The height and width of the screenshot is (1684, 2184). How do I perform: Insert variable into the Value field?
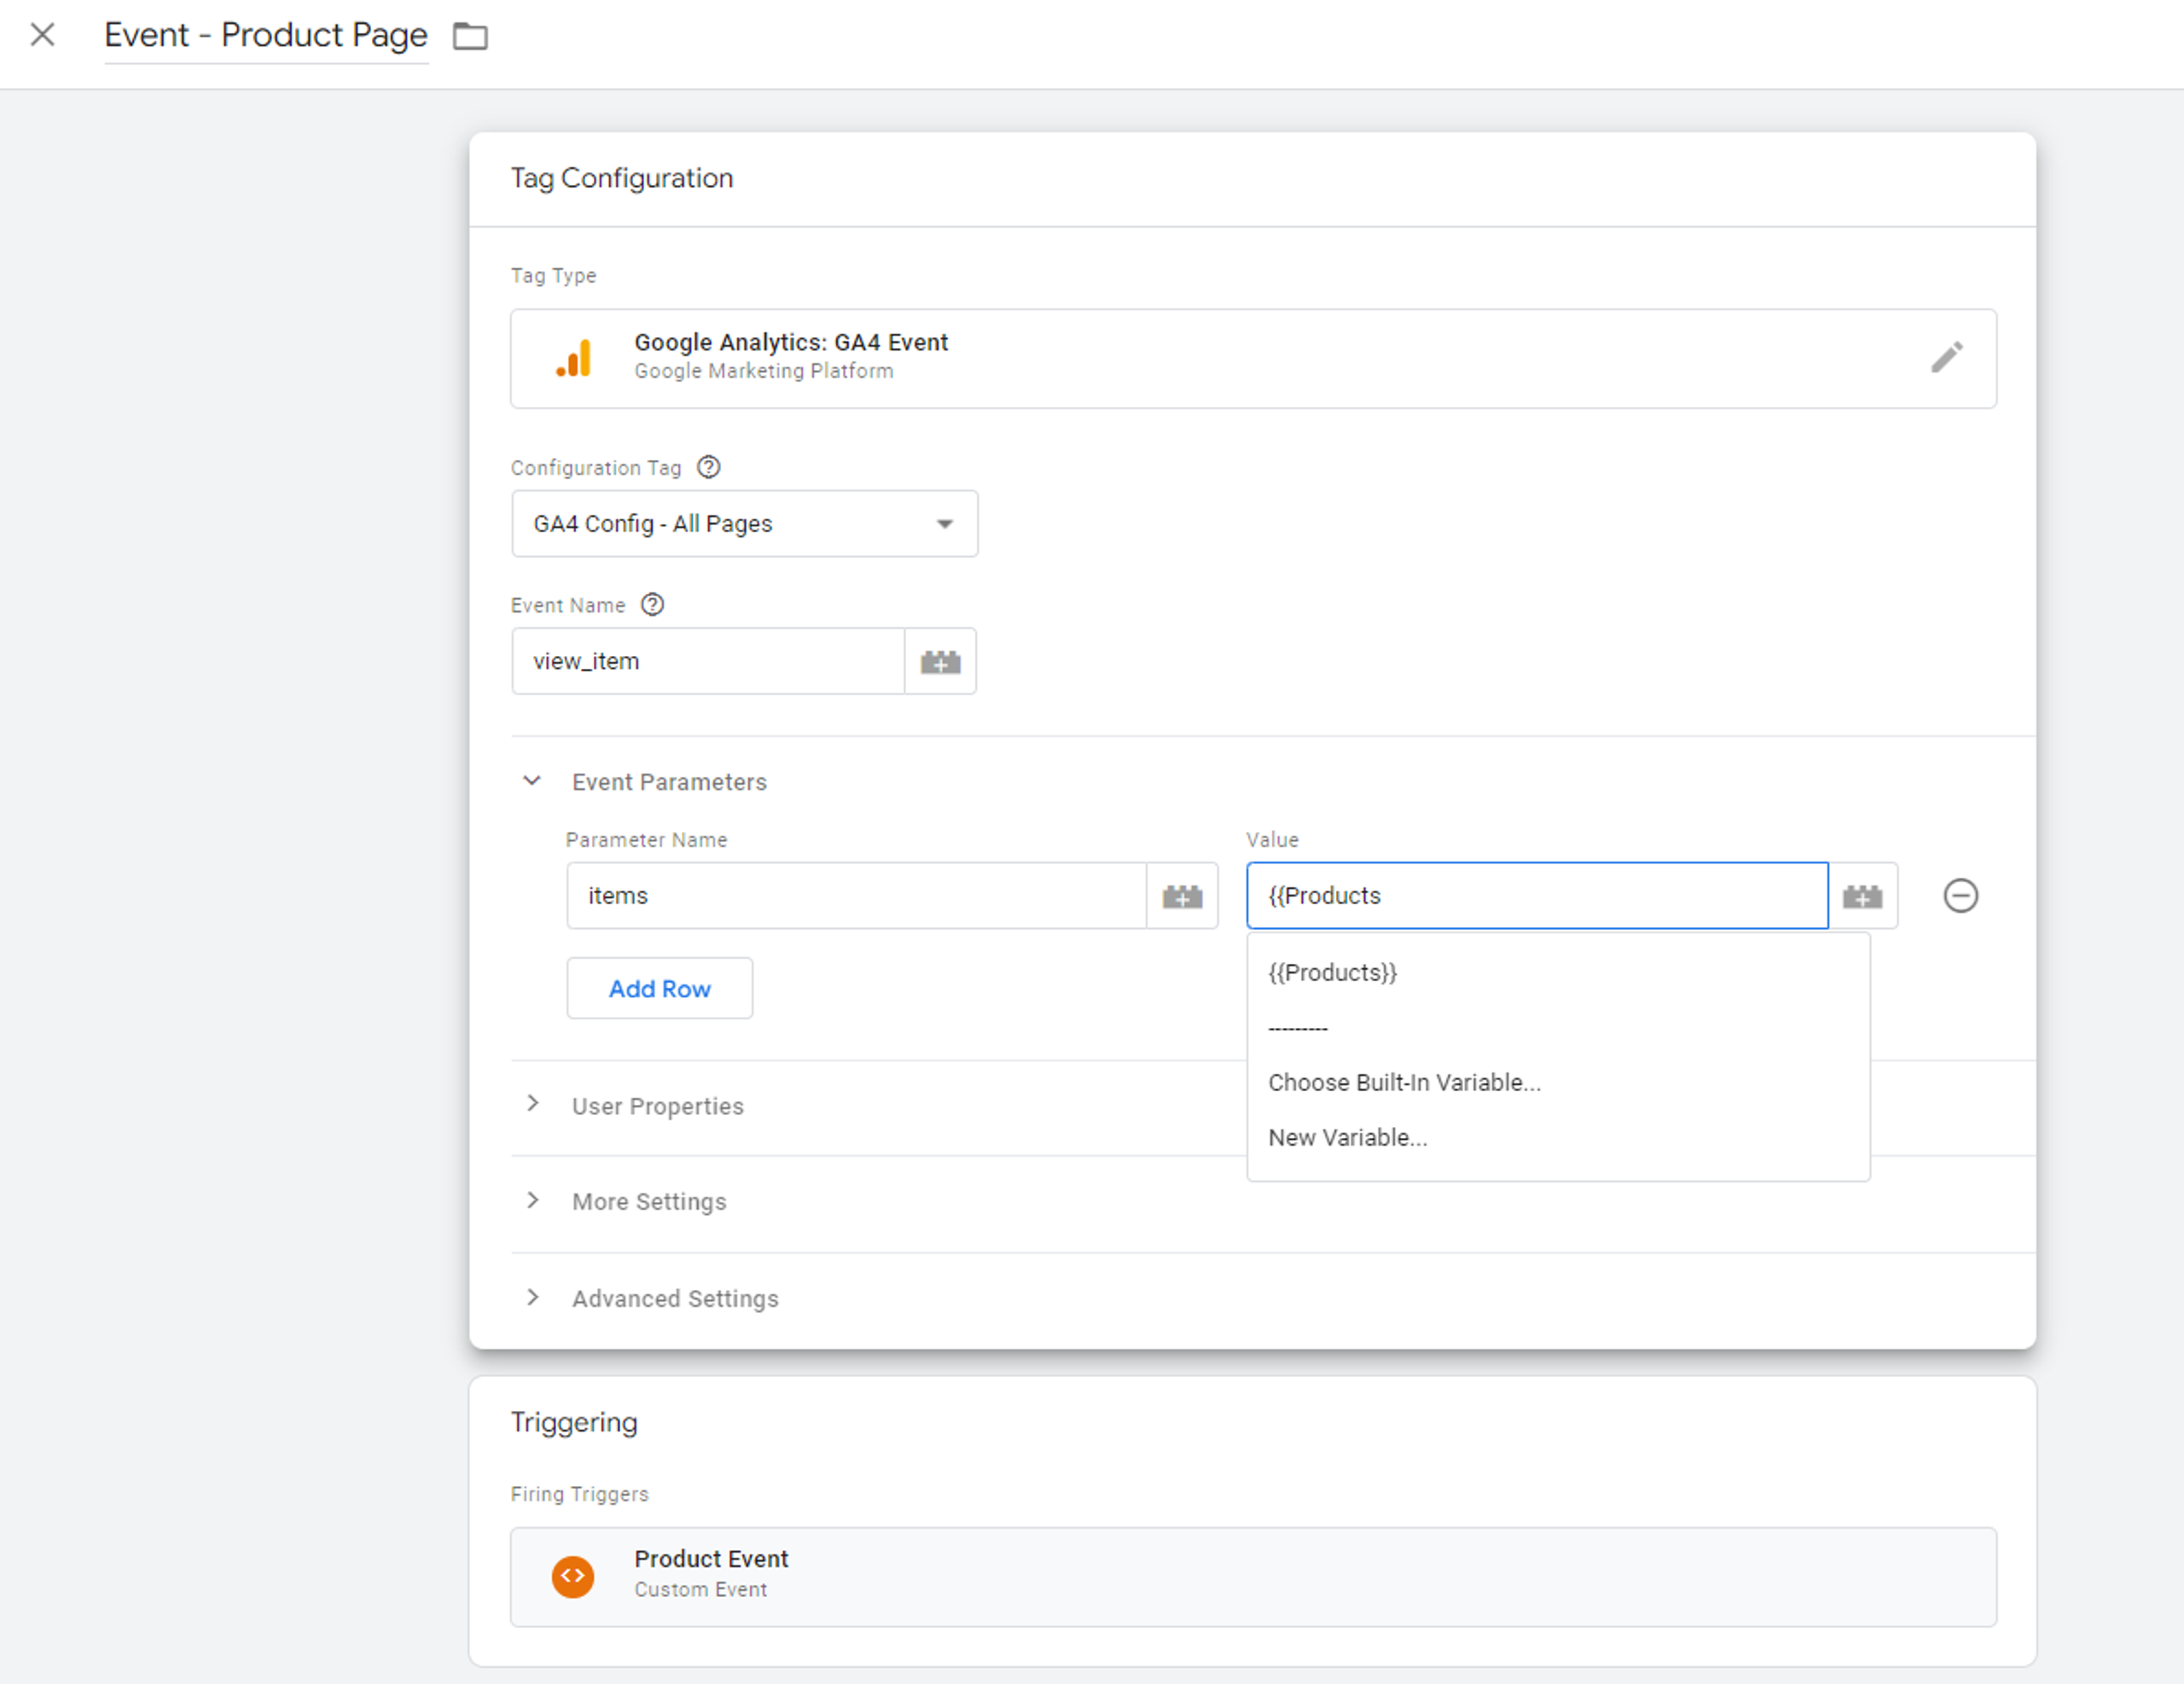(1862, 896)
